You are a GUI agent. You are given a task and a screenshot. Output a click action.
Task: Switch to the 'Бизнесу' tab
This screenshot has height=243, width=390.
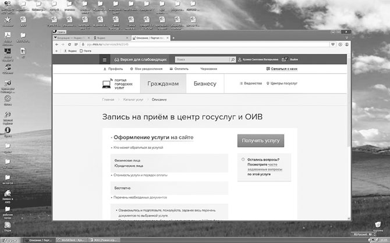pos(205,84)
